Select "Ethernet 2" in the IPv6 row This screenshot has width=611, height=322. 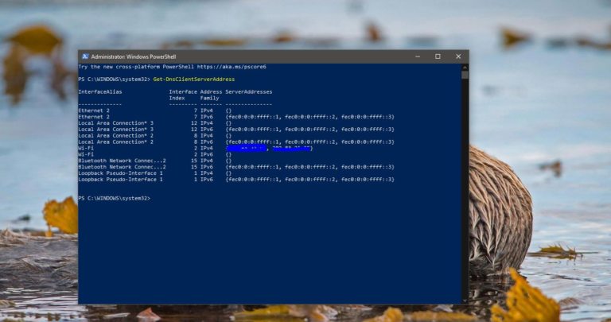click(x=94, y=117)
